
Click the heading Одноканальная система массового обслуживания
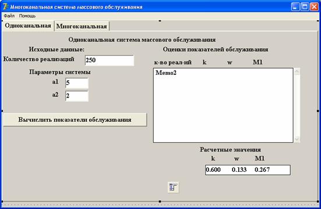[142, 39]
